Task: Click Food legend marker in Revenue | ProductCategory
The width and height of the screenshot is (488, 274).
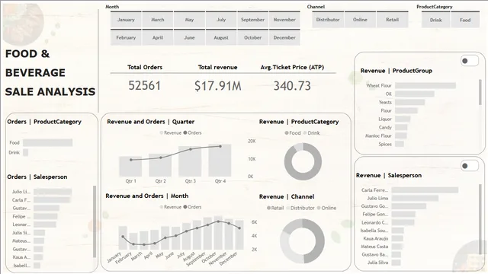Action: pos(287,133)
